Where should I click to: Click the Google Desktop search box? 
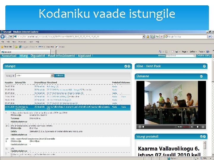point(186,37)
